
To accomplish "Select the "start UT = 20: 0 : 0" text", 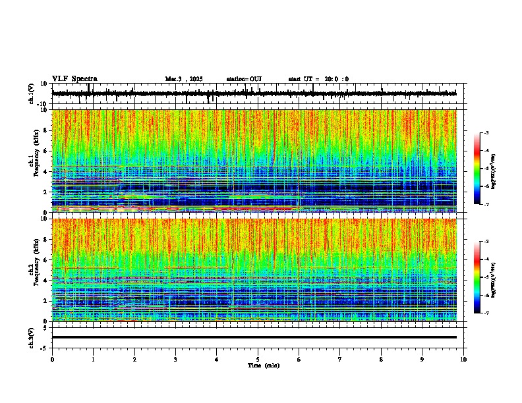I will click(x=318, y=79).
